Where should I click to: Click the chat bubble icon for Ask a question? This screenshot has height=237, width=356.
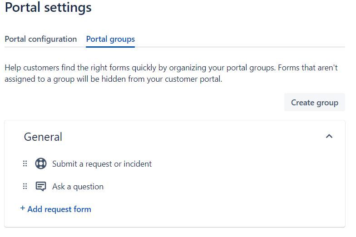tap(41, 187)
